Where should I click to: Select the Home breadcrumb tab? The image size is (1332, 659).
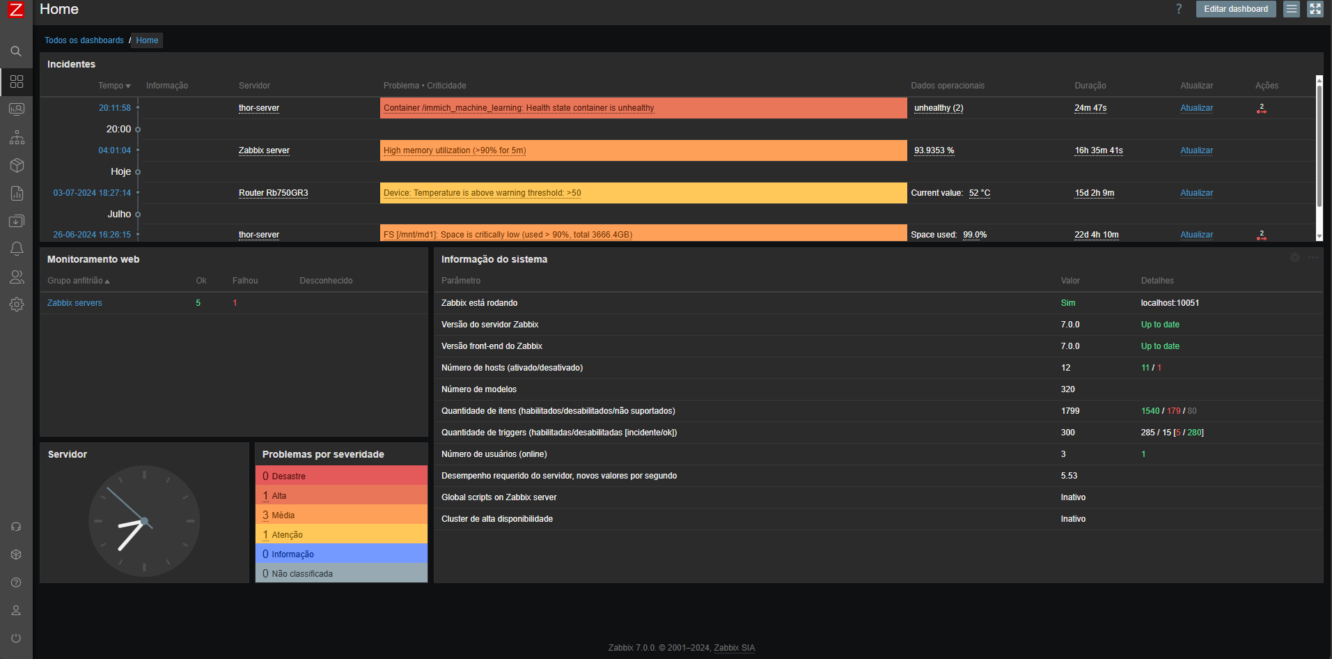[147, 40]
